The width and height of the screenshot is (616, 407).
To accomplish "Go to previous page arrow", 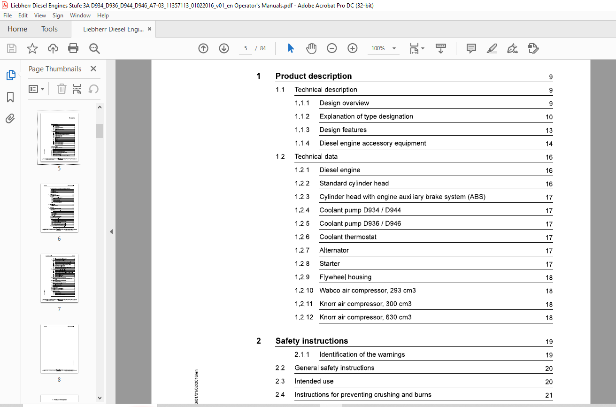I will 203,48.
